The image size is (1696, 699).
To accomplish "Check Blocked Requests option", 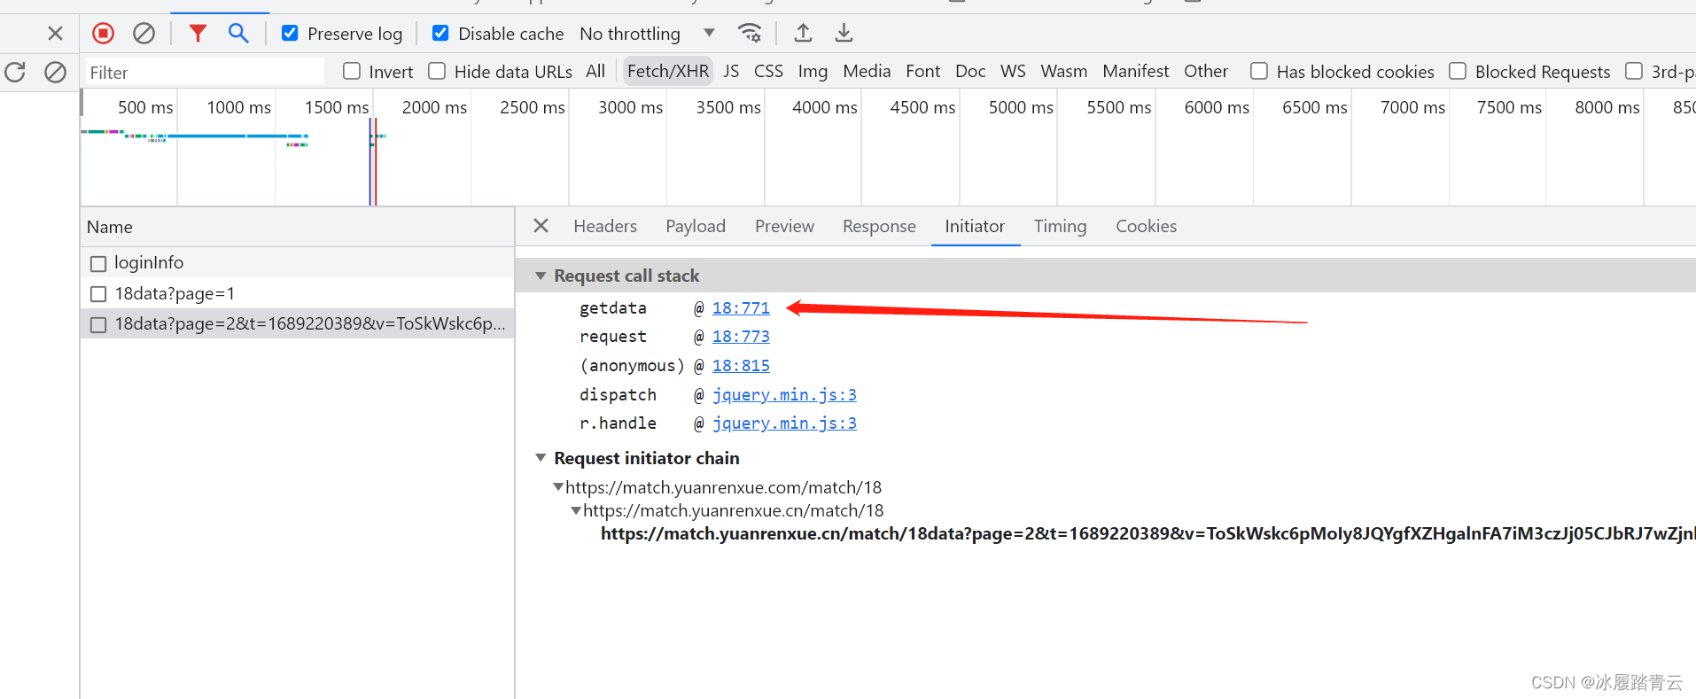I will [1457, 71].
